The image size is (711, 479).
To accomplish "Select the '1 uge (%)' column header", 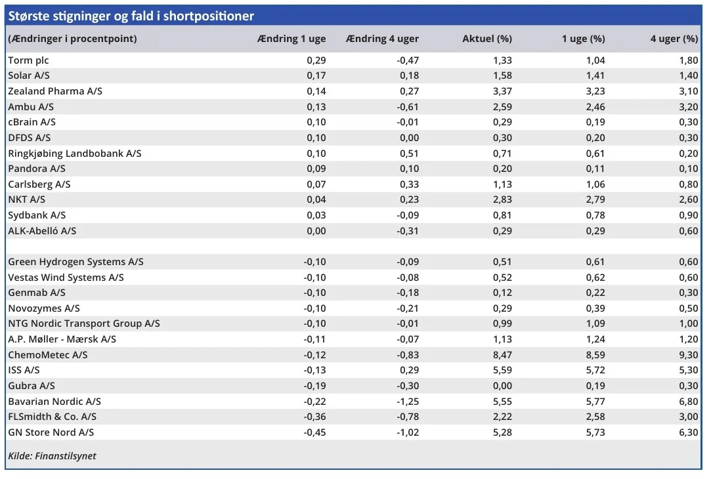I will (x=583, y=39).
